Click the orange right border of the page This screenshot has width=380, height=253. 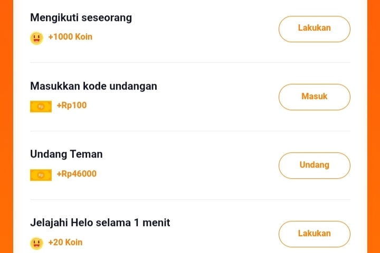click(x=374, y=126)
